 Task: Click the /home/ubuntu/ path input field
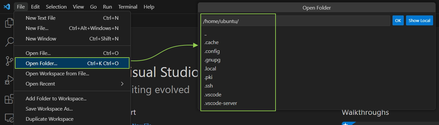tap(296, 21)
